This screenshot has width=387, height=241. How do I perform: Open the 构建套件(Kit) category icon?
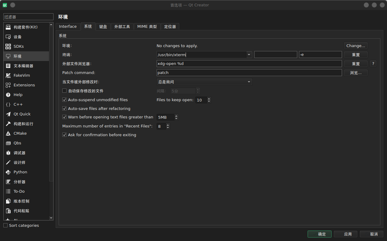tap(8, 27)
